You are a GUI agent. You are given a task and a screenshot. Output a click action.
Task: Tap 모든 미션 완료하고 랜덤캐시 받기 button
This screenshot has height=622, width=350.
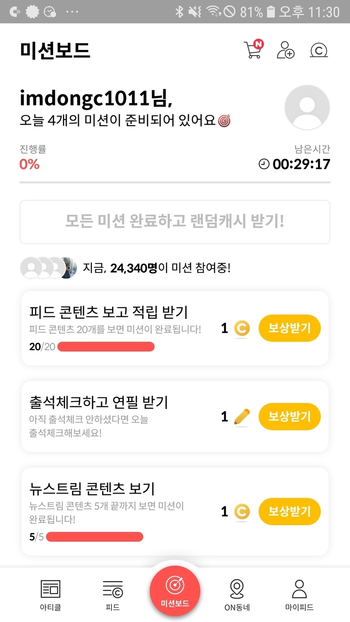coord(175,222)
